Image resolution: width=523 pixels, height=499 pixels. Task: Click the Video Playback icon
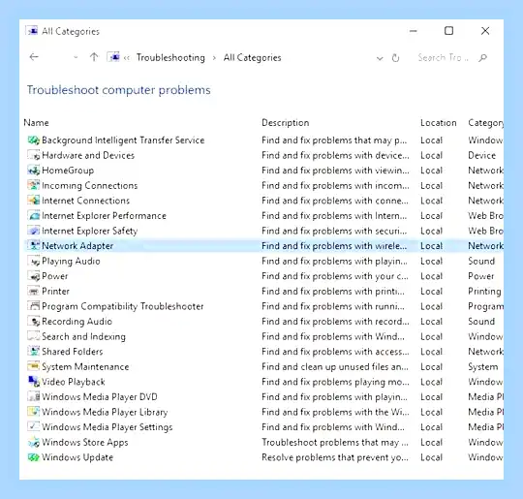pyautogui.click(x=34, y=382)
